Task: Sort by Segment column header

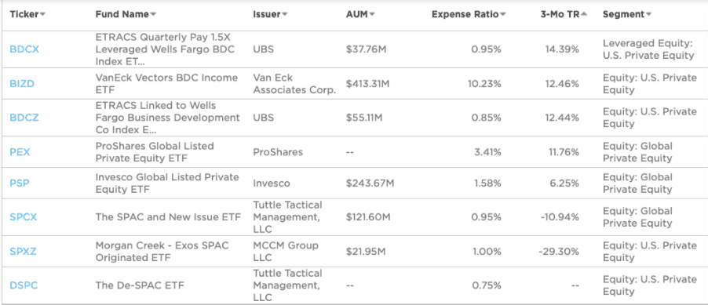Action: (626, 14)
